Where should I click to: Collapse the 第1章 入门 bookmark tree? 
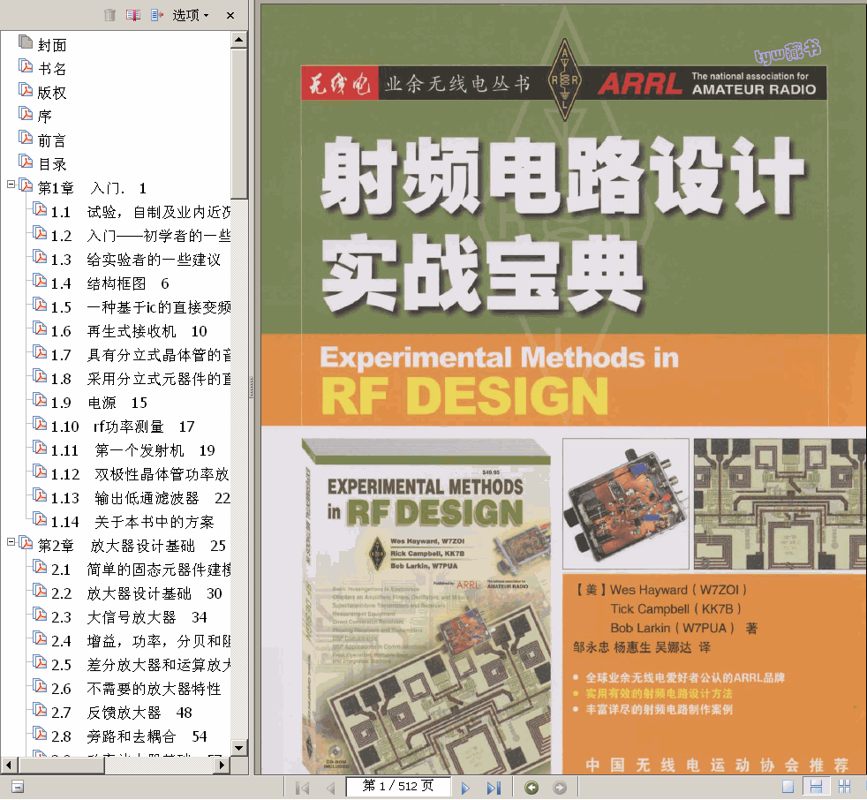click(x=11, y=185)
